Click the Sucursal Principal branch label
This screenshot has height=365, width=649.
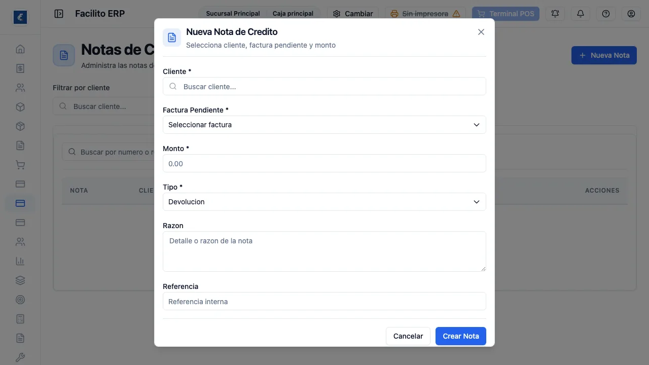pos(233,14)
